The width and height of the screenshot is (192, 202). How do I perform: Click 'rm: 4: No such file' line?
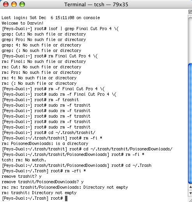39,78
